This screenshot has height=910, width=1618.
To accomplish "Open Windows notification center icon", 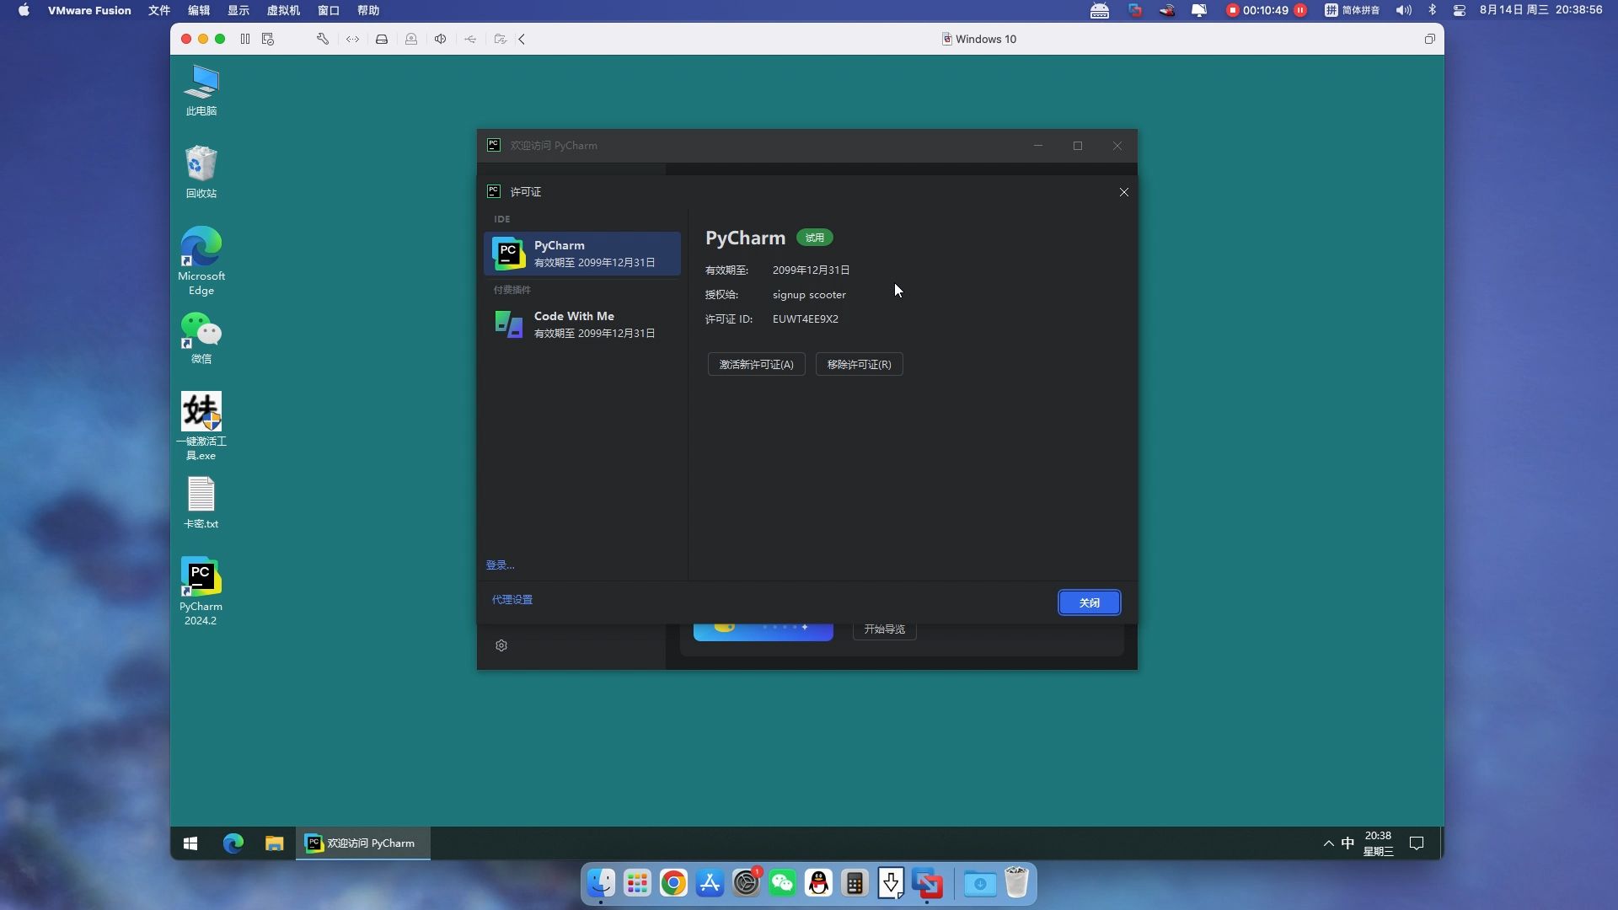I will point(1417,843).
